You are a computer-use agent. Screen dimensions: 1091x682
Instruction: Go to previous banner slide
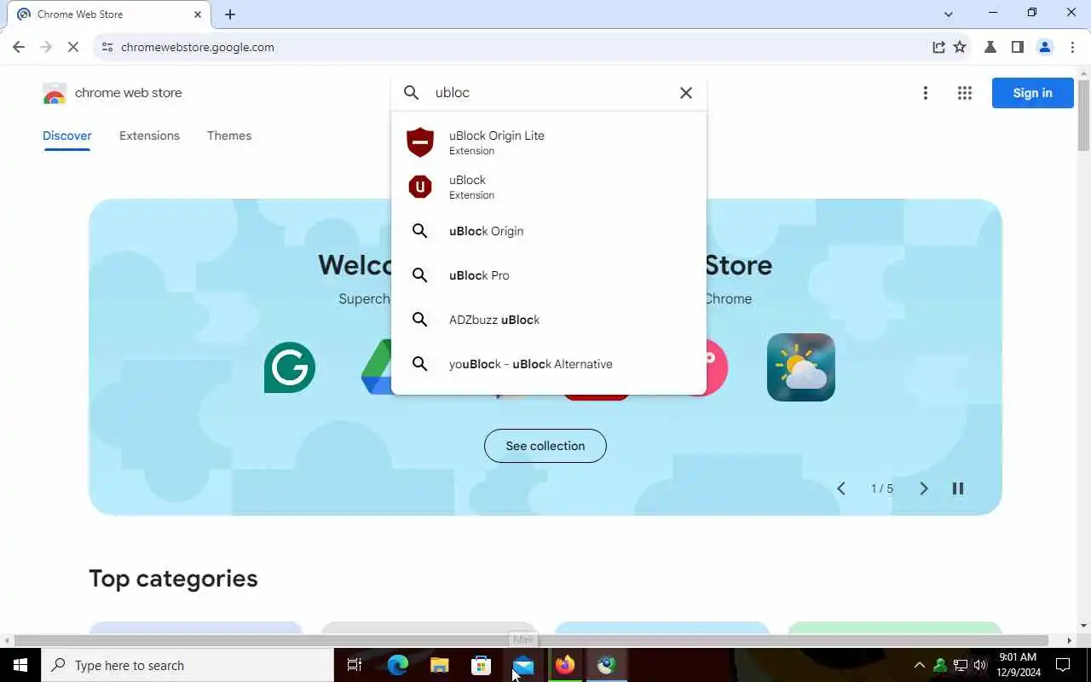coord(841,488)
